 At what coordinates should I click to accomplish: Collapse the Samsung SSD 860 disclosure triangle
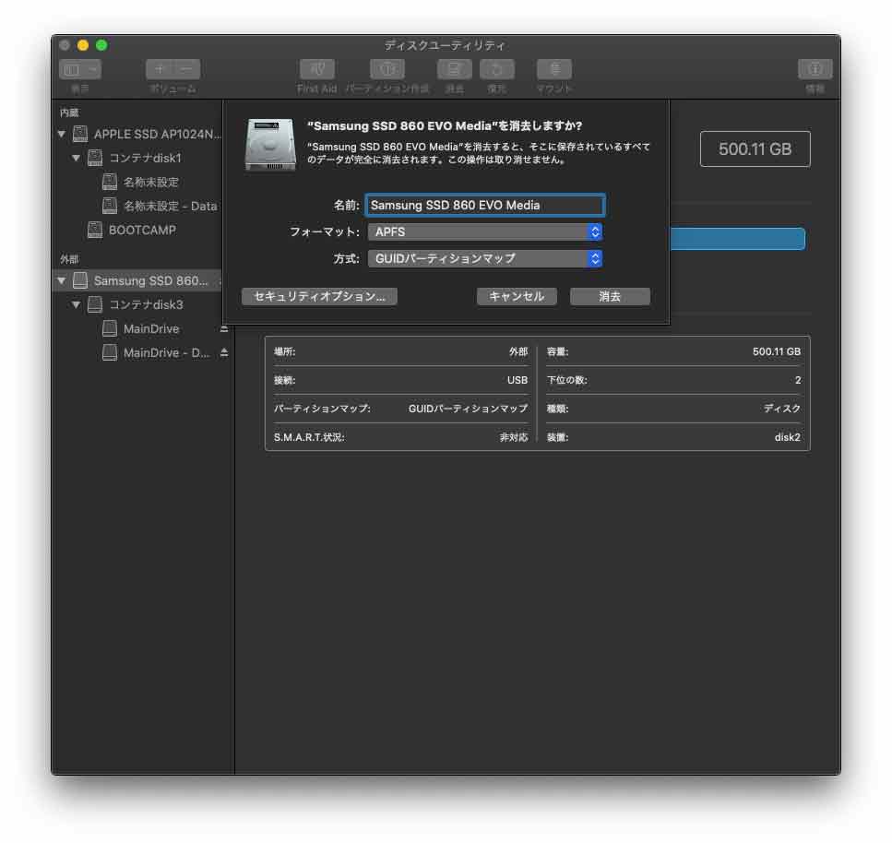62,280
